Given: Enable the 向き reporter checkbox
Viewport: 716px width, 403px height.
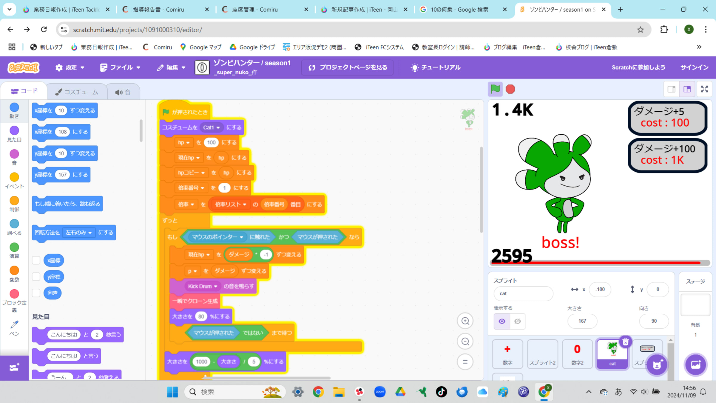Looking at the screenshot, I should tap(36, 293).
